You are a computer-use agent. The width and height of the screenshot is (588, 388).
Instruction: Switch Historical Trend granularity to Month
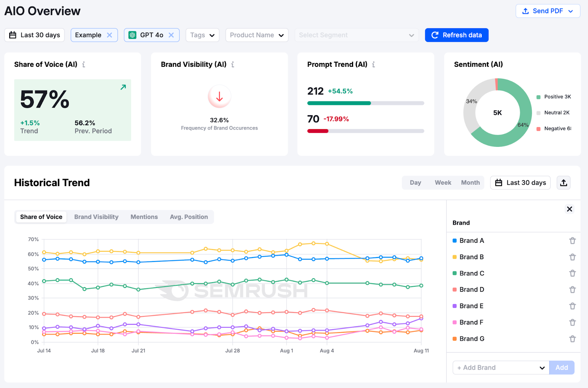[470, 182]
